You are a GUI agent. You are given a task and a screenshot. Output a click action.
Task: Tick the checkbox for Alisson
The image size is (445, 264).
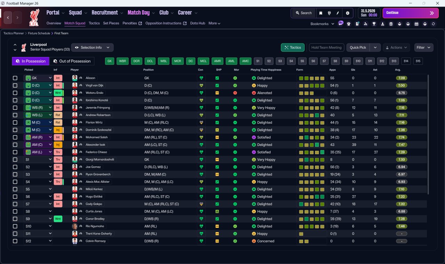(x=15, y=78)
